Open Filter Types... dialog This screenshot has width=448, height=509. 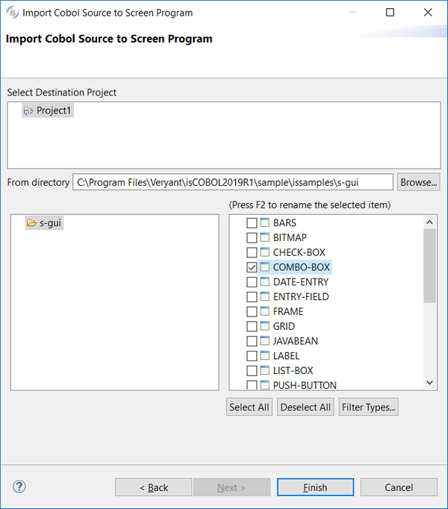(368, 407)
